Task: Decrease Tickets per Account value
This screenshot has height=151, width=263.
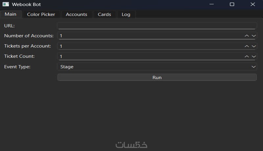Action: tap(253, 46)
